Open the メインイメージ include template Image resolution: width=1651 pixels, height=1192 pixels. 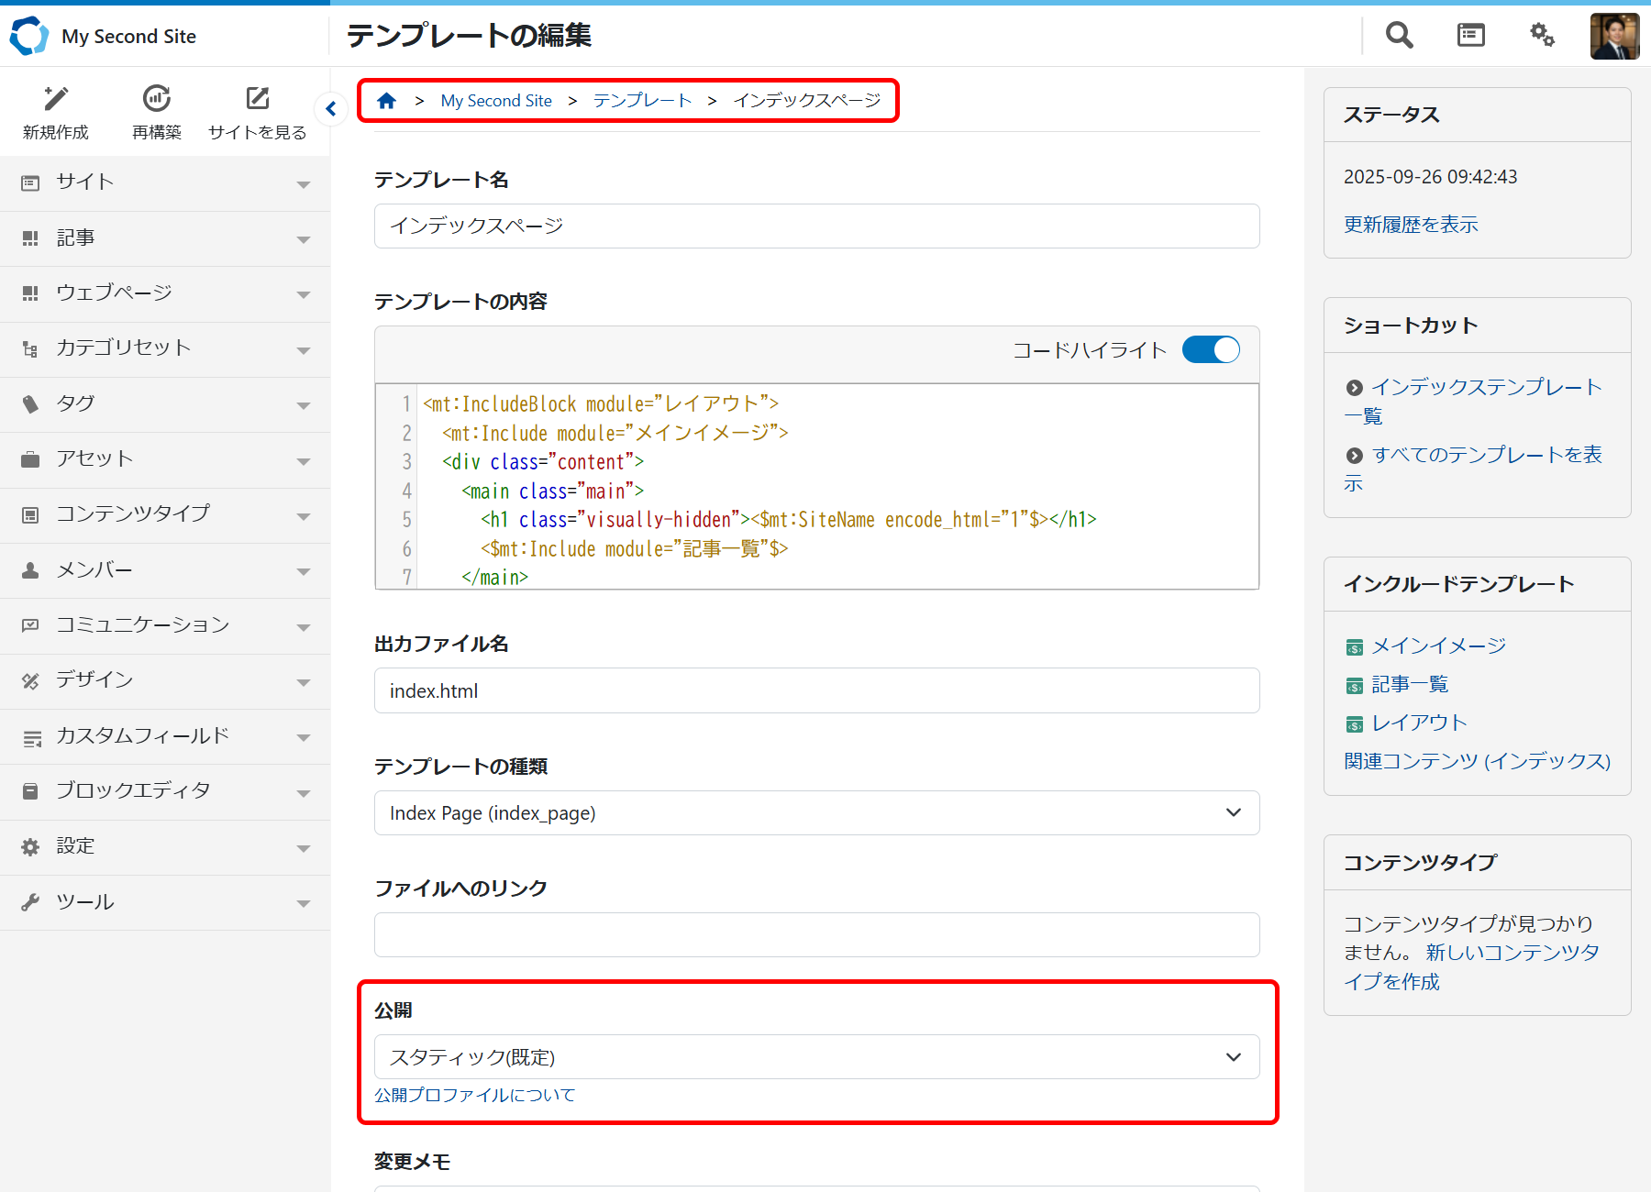tap(1438, 646)
